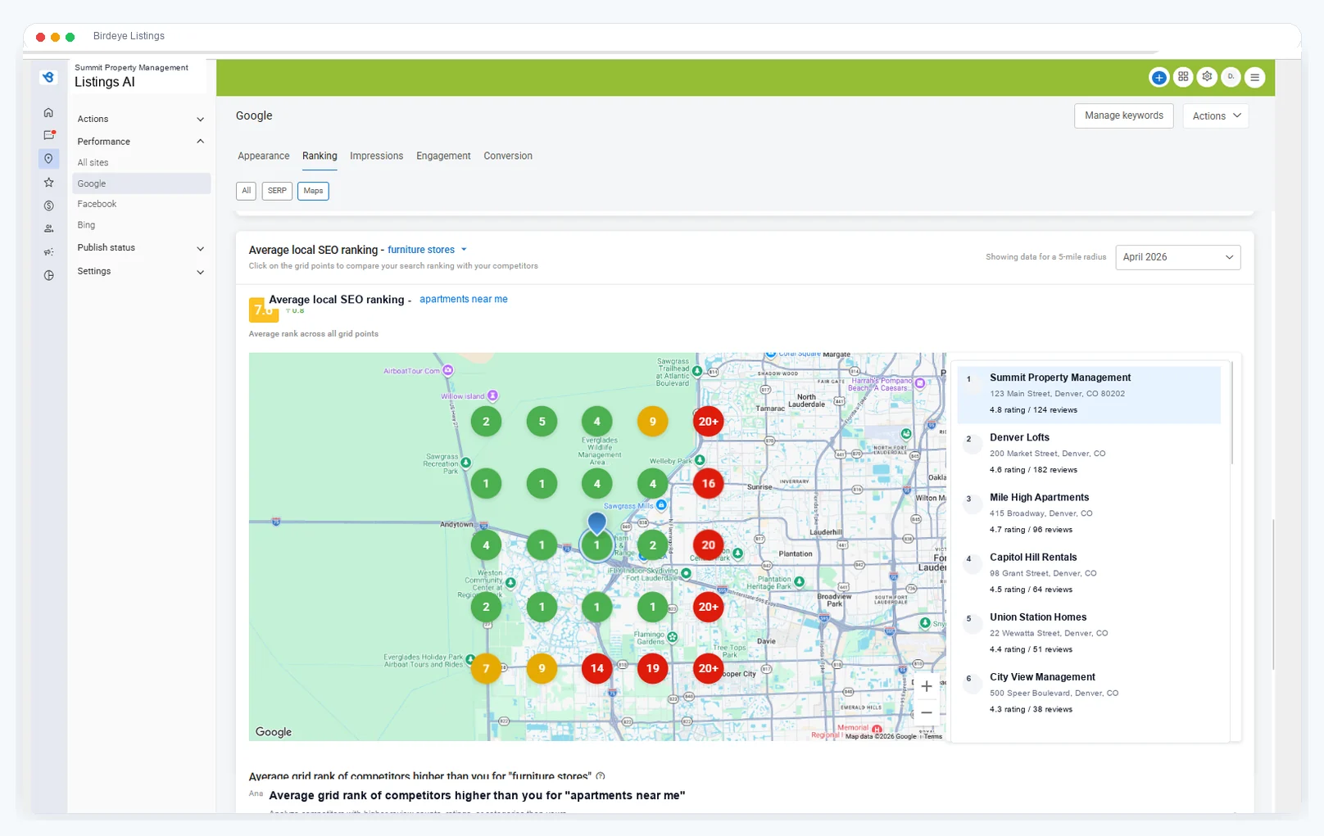1324x836 pixels.
Task: Select the Maps ranking filter
Action: point(313,191)
